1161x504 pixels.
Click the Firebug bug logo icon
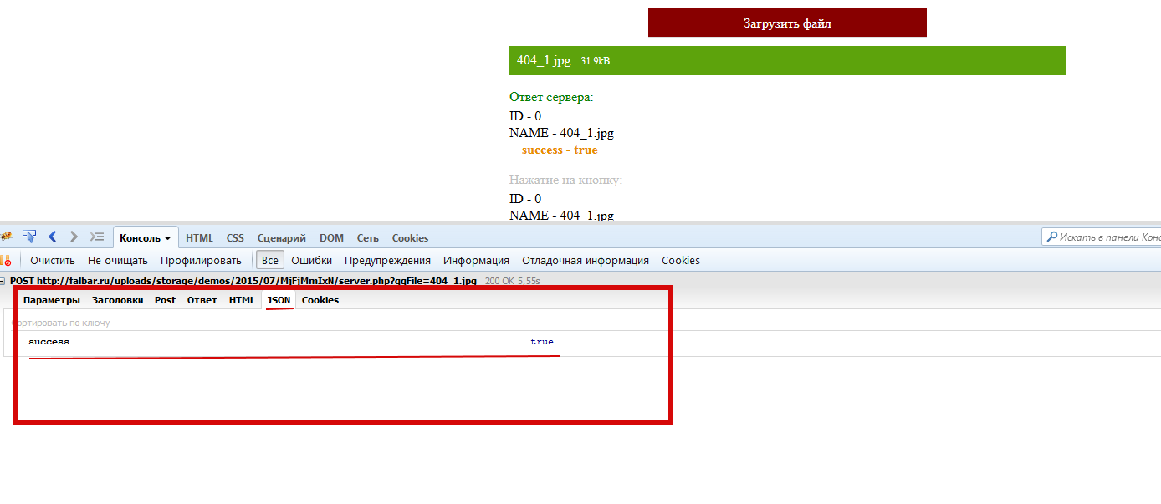point(5,237)
